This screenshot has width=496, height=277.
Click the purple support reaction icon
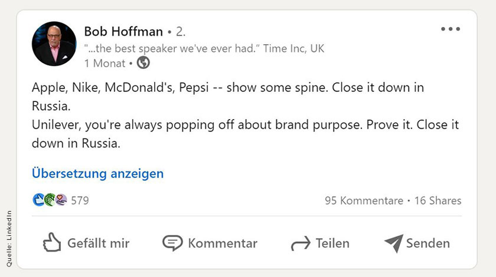click(x=61, y=200)
